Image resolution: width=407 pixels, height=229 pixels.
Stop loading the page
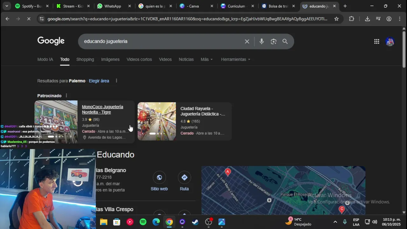coord(29,19)
